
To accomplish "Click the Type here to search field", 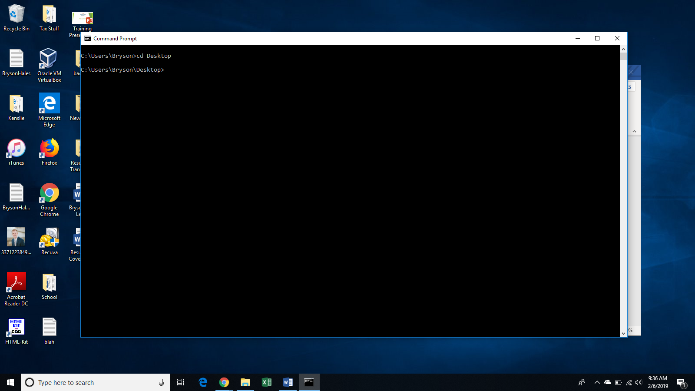I will tap(87, 382).
